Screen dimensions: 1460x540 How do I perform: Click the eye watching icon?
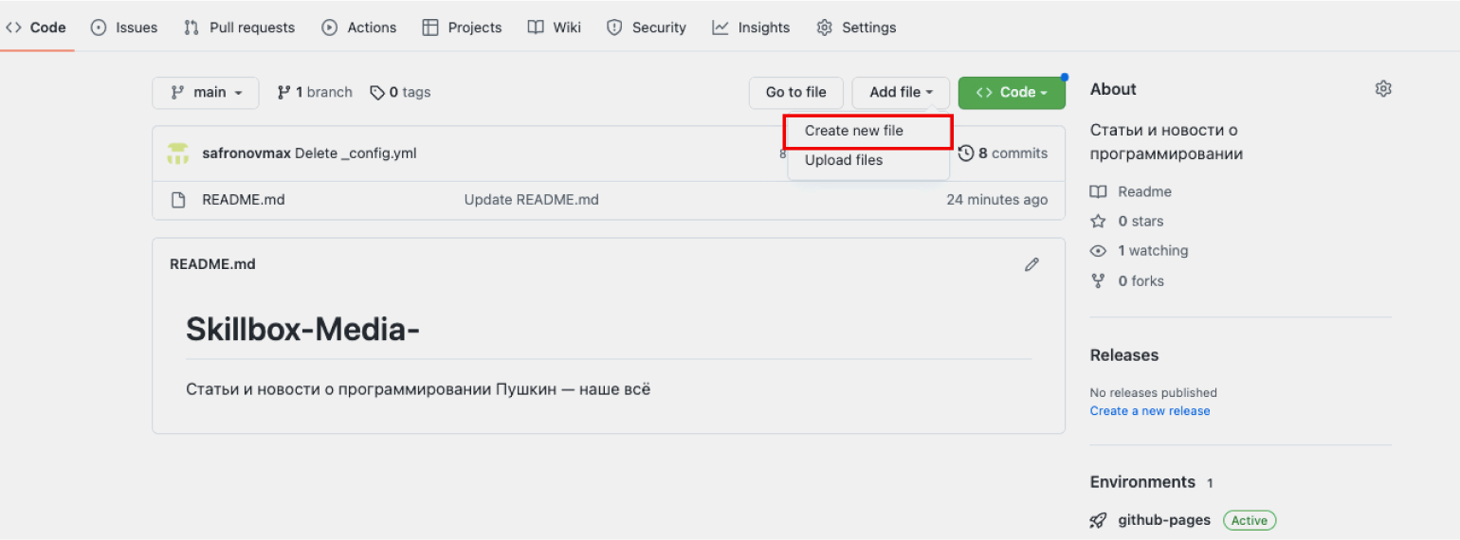(1098, 251)
